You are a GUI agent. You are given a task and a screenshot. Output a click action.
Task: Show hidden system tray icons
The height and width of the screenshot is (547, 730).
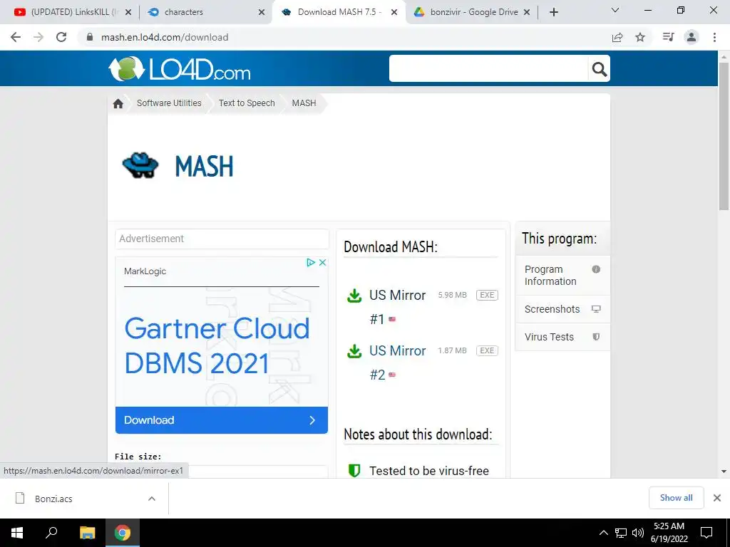[x=603, y=533]
